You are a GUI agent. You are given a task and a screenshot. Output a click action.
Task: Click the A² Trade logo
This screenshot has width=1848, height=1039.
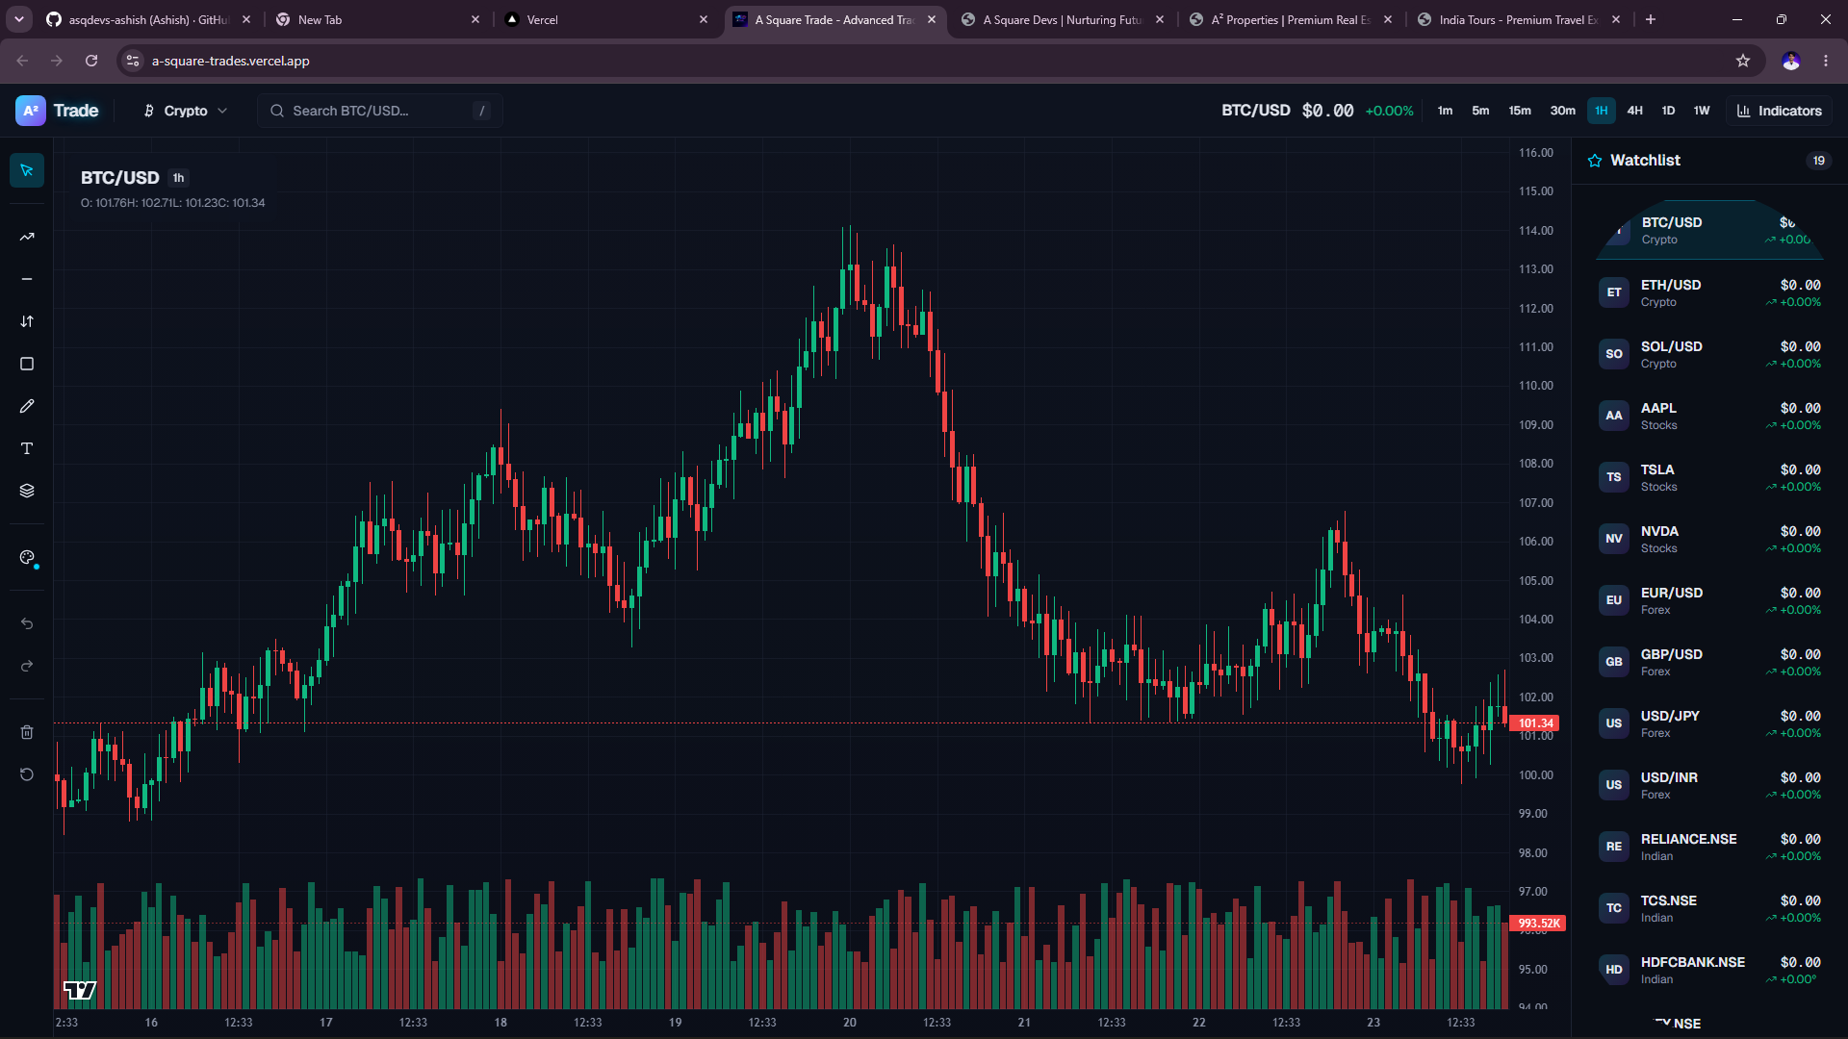coord(58,111)
